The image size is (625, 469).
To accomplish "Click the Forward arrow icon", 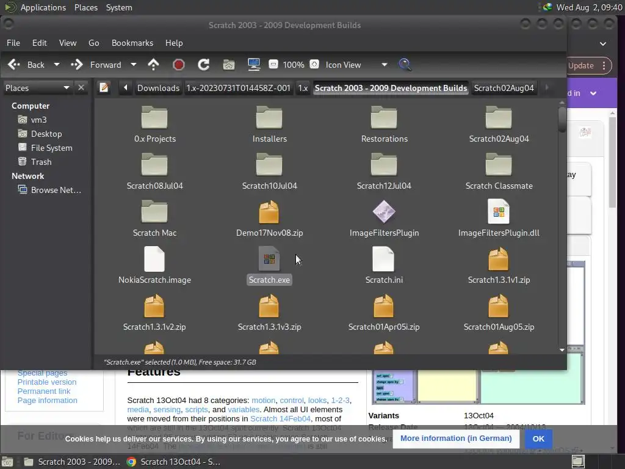I will [76, 65].
